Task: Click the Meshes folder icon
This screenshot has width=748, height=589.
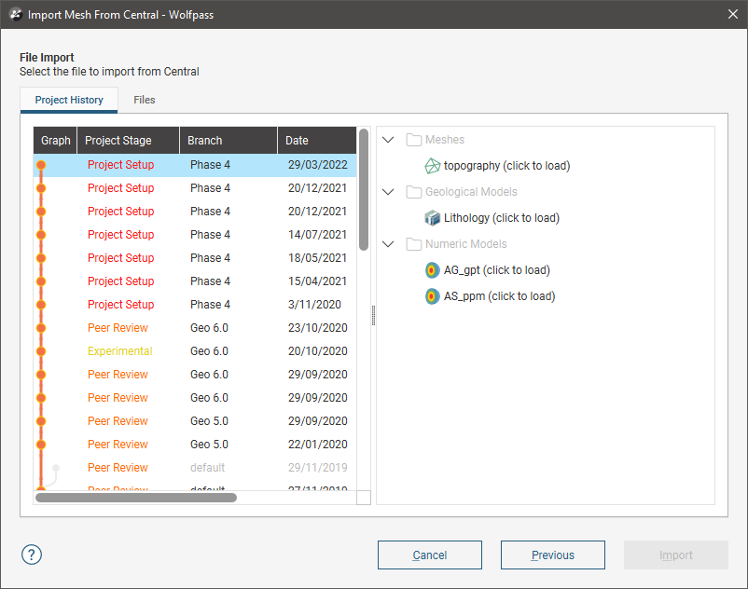Action: tap(414, 140)
